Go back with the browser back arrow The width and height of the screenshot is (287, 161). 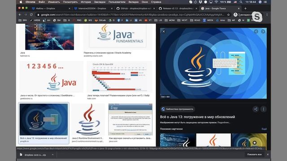20,15
